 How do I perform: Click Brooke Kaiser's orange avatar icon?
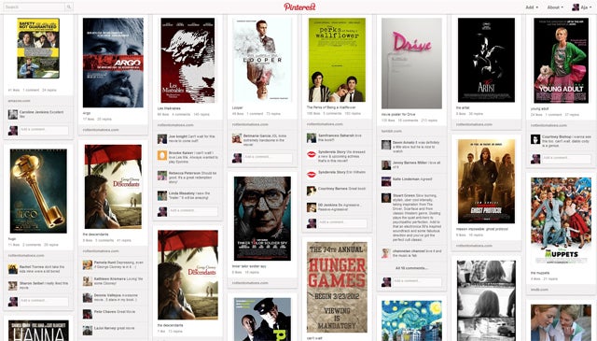pyautogui.click(x=162, y=155)
